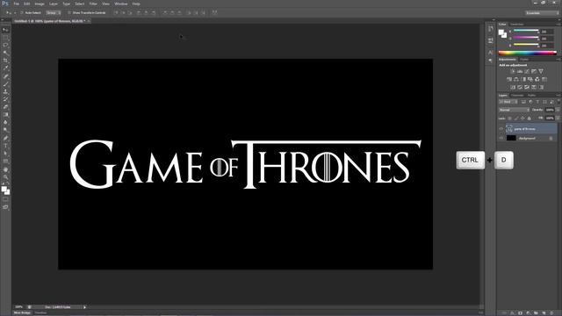This screenshot has height=316, width=562.
Task: Select the Clone Stamp tool
Action: (5, 91)
